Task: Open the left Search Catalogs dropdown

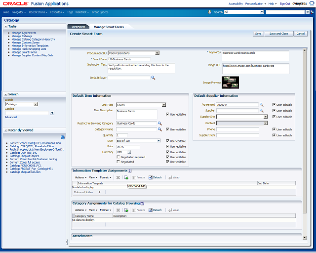Action: 36,104
